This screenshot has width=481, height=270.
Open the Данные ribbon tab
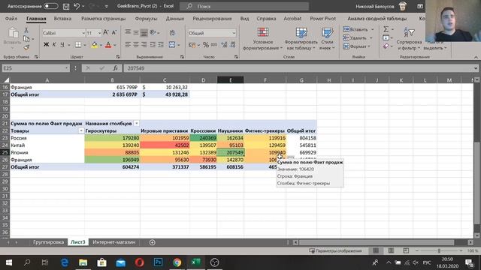tap(175, 19)
